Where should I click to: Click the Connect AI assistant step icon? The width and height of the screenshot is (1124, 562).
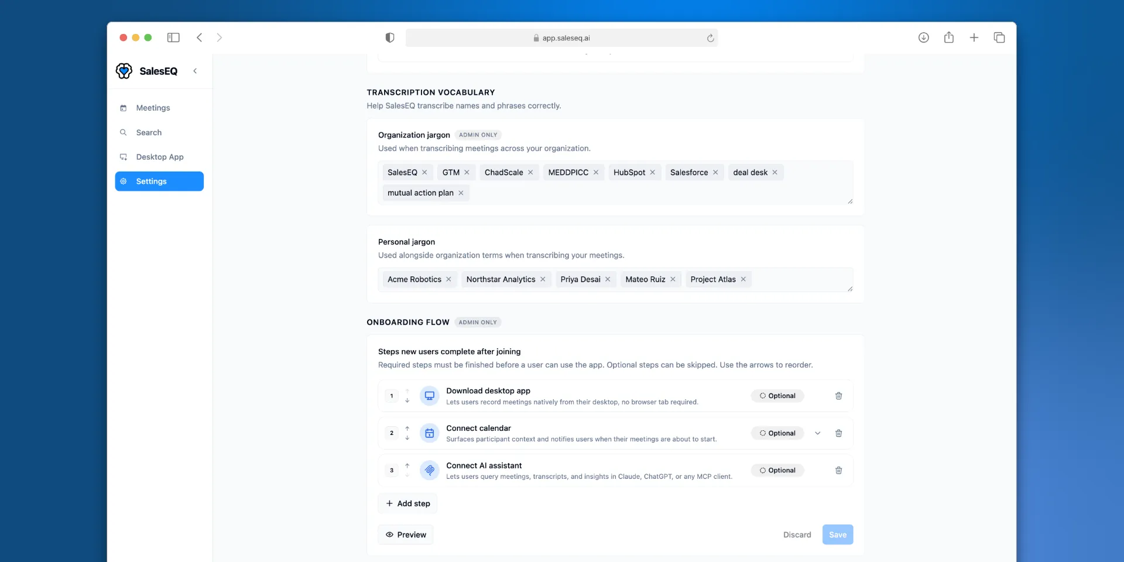(430, 470)
